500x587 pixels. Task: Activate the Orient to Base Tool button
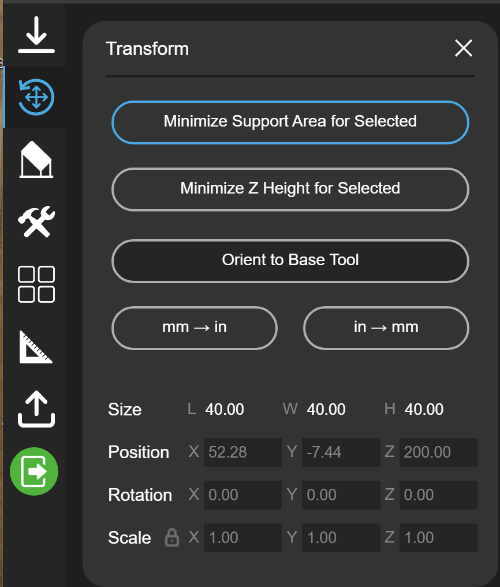pos(290,261)
